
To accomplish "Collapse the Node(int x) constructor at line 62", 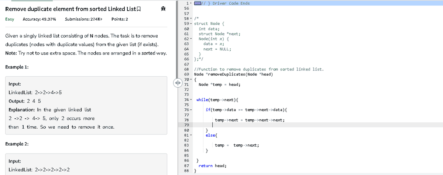I will click(191, 39).
